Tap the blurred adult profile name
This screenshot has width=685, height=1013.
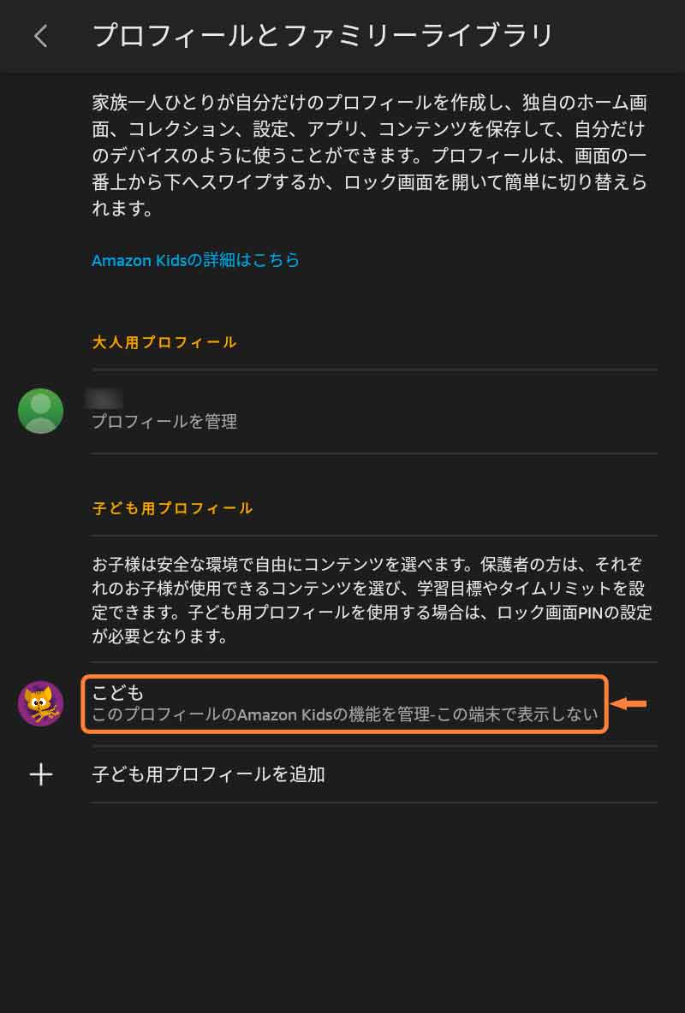[x=104, y=399]
